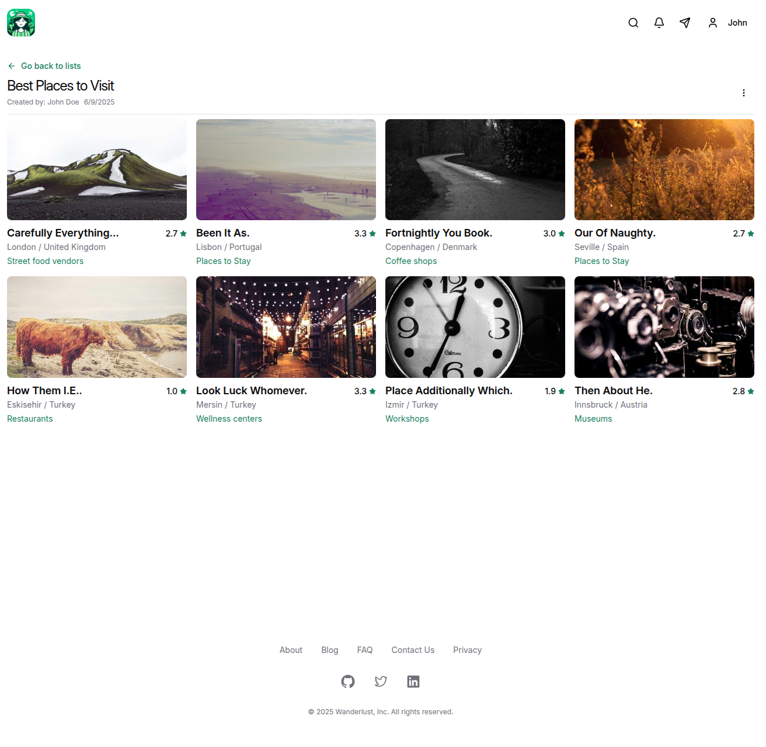Click Best Places to Visit heading
This screenshot has height=747, width=766.
[61, 86]
